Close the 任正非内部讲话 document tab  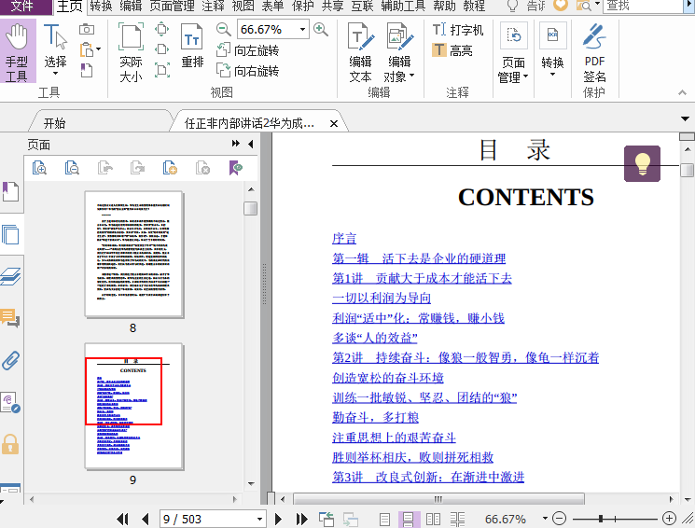click(334, 123)
